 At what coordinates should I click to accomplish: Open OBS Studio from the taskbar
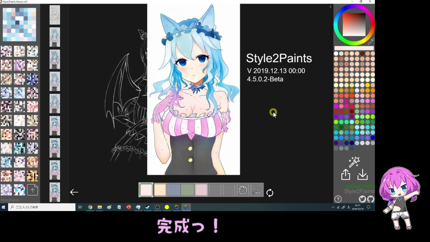pyautogui.click(x=157, y=207)
